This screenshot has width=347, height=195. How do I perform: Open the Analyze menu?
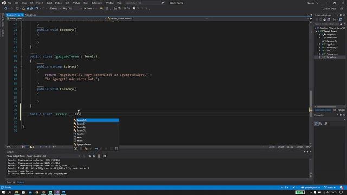tap(76, 3)
